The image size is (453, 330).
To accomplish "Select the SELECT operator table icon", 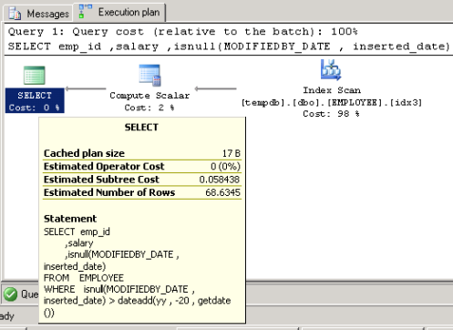I will [x=35, y=75].
